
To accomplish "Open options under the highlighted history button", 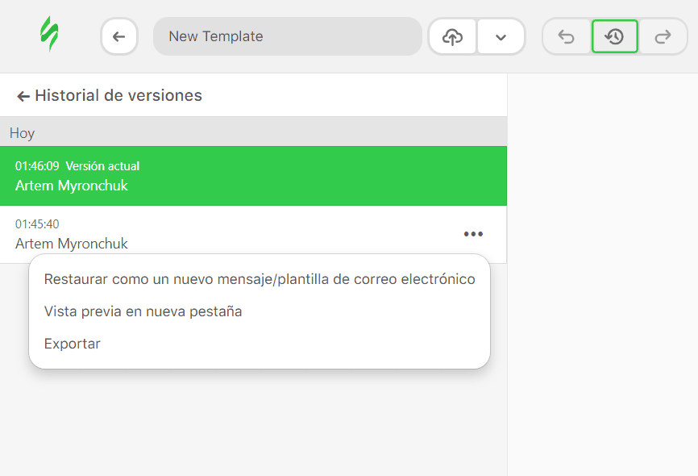I will 614,36.
